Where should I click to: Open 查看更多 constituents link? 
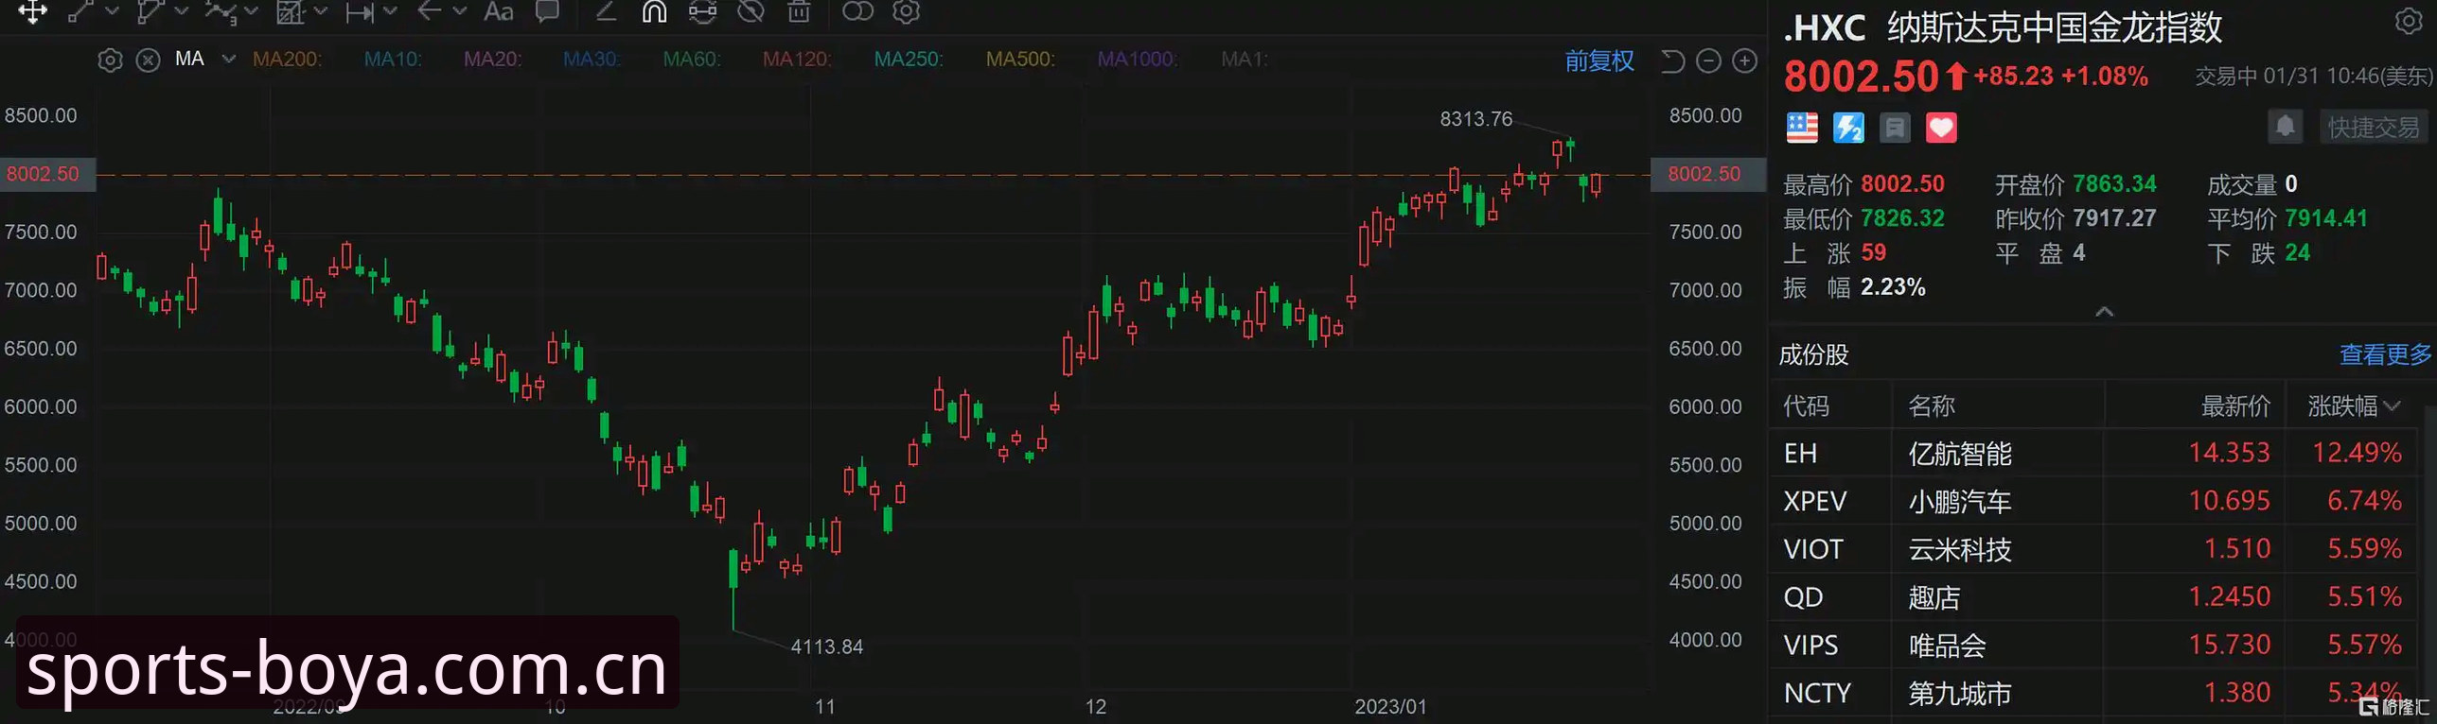(2385, 354)
